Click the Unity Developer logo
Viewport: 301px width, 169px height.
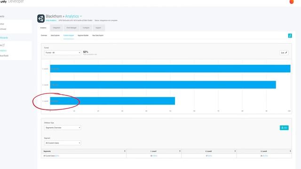pos(12,1)
